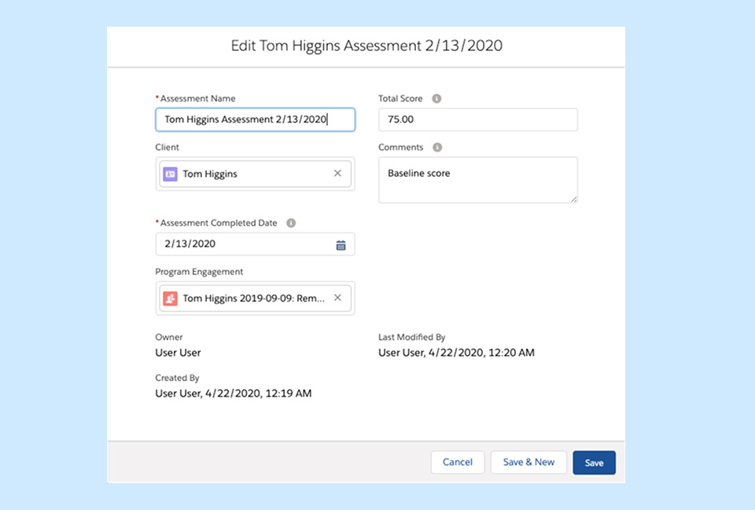The image size is (755, 510).
Task: Click the red Program Engagement record icon
Action: tap(170, 299)
